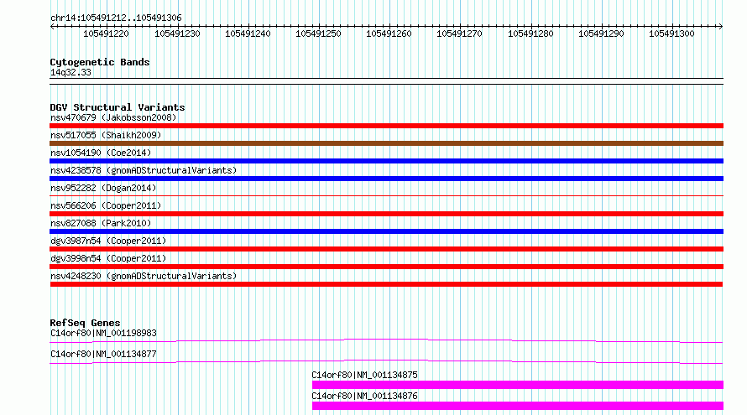Screen dimensions: 747x415
Task: Click ruler position 105491300
Action: pos(671,34)
